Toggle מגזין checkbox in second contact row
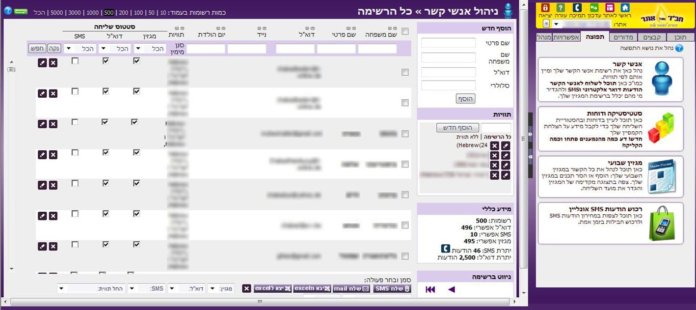696x310 pixels. pyautogui.click(x=137, y=91)
